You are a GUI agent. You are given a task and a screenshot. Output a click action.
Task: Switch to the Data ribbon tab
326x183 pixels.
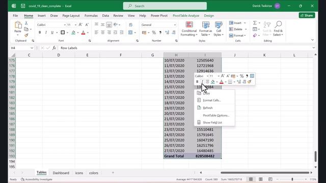pos(105,16)
